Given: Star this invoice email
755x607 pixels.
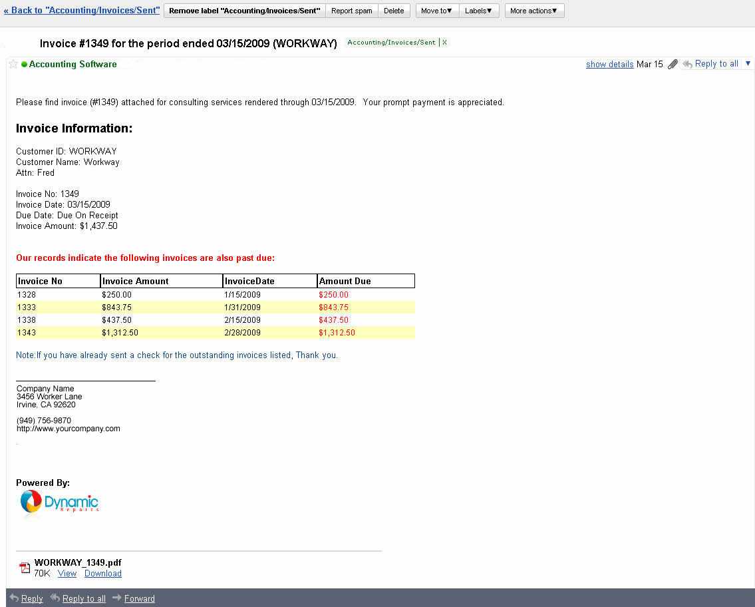Looking at the screenshot, I should click(x=13, y=65).
